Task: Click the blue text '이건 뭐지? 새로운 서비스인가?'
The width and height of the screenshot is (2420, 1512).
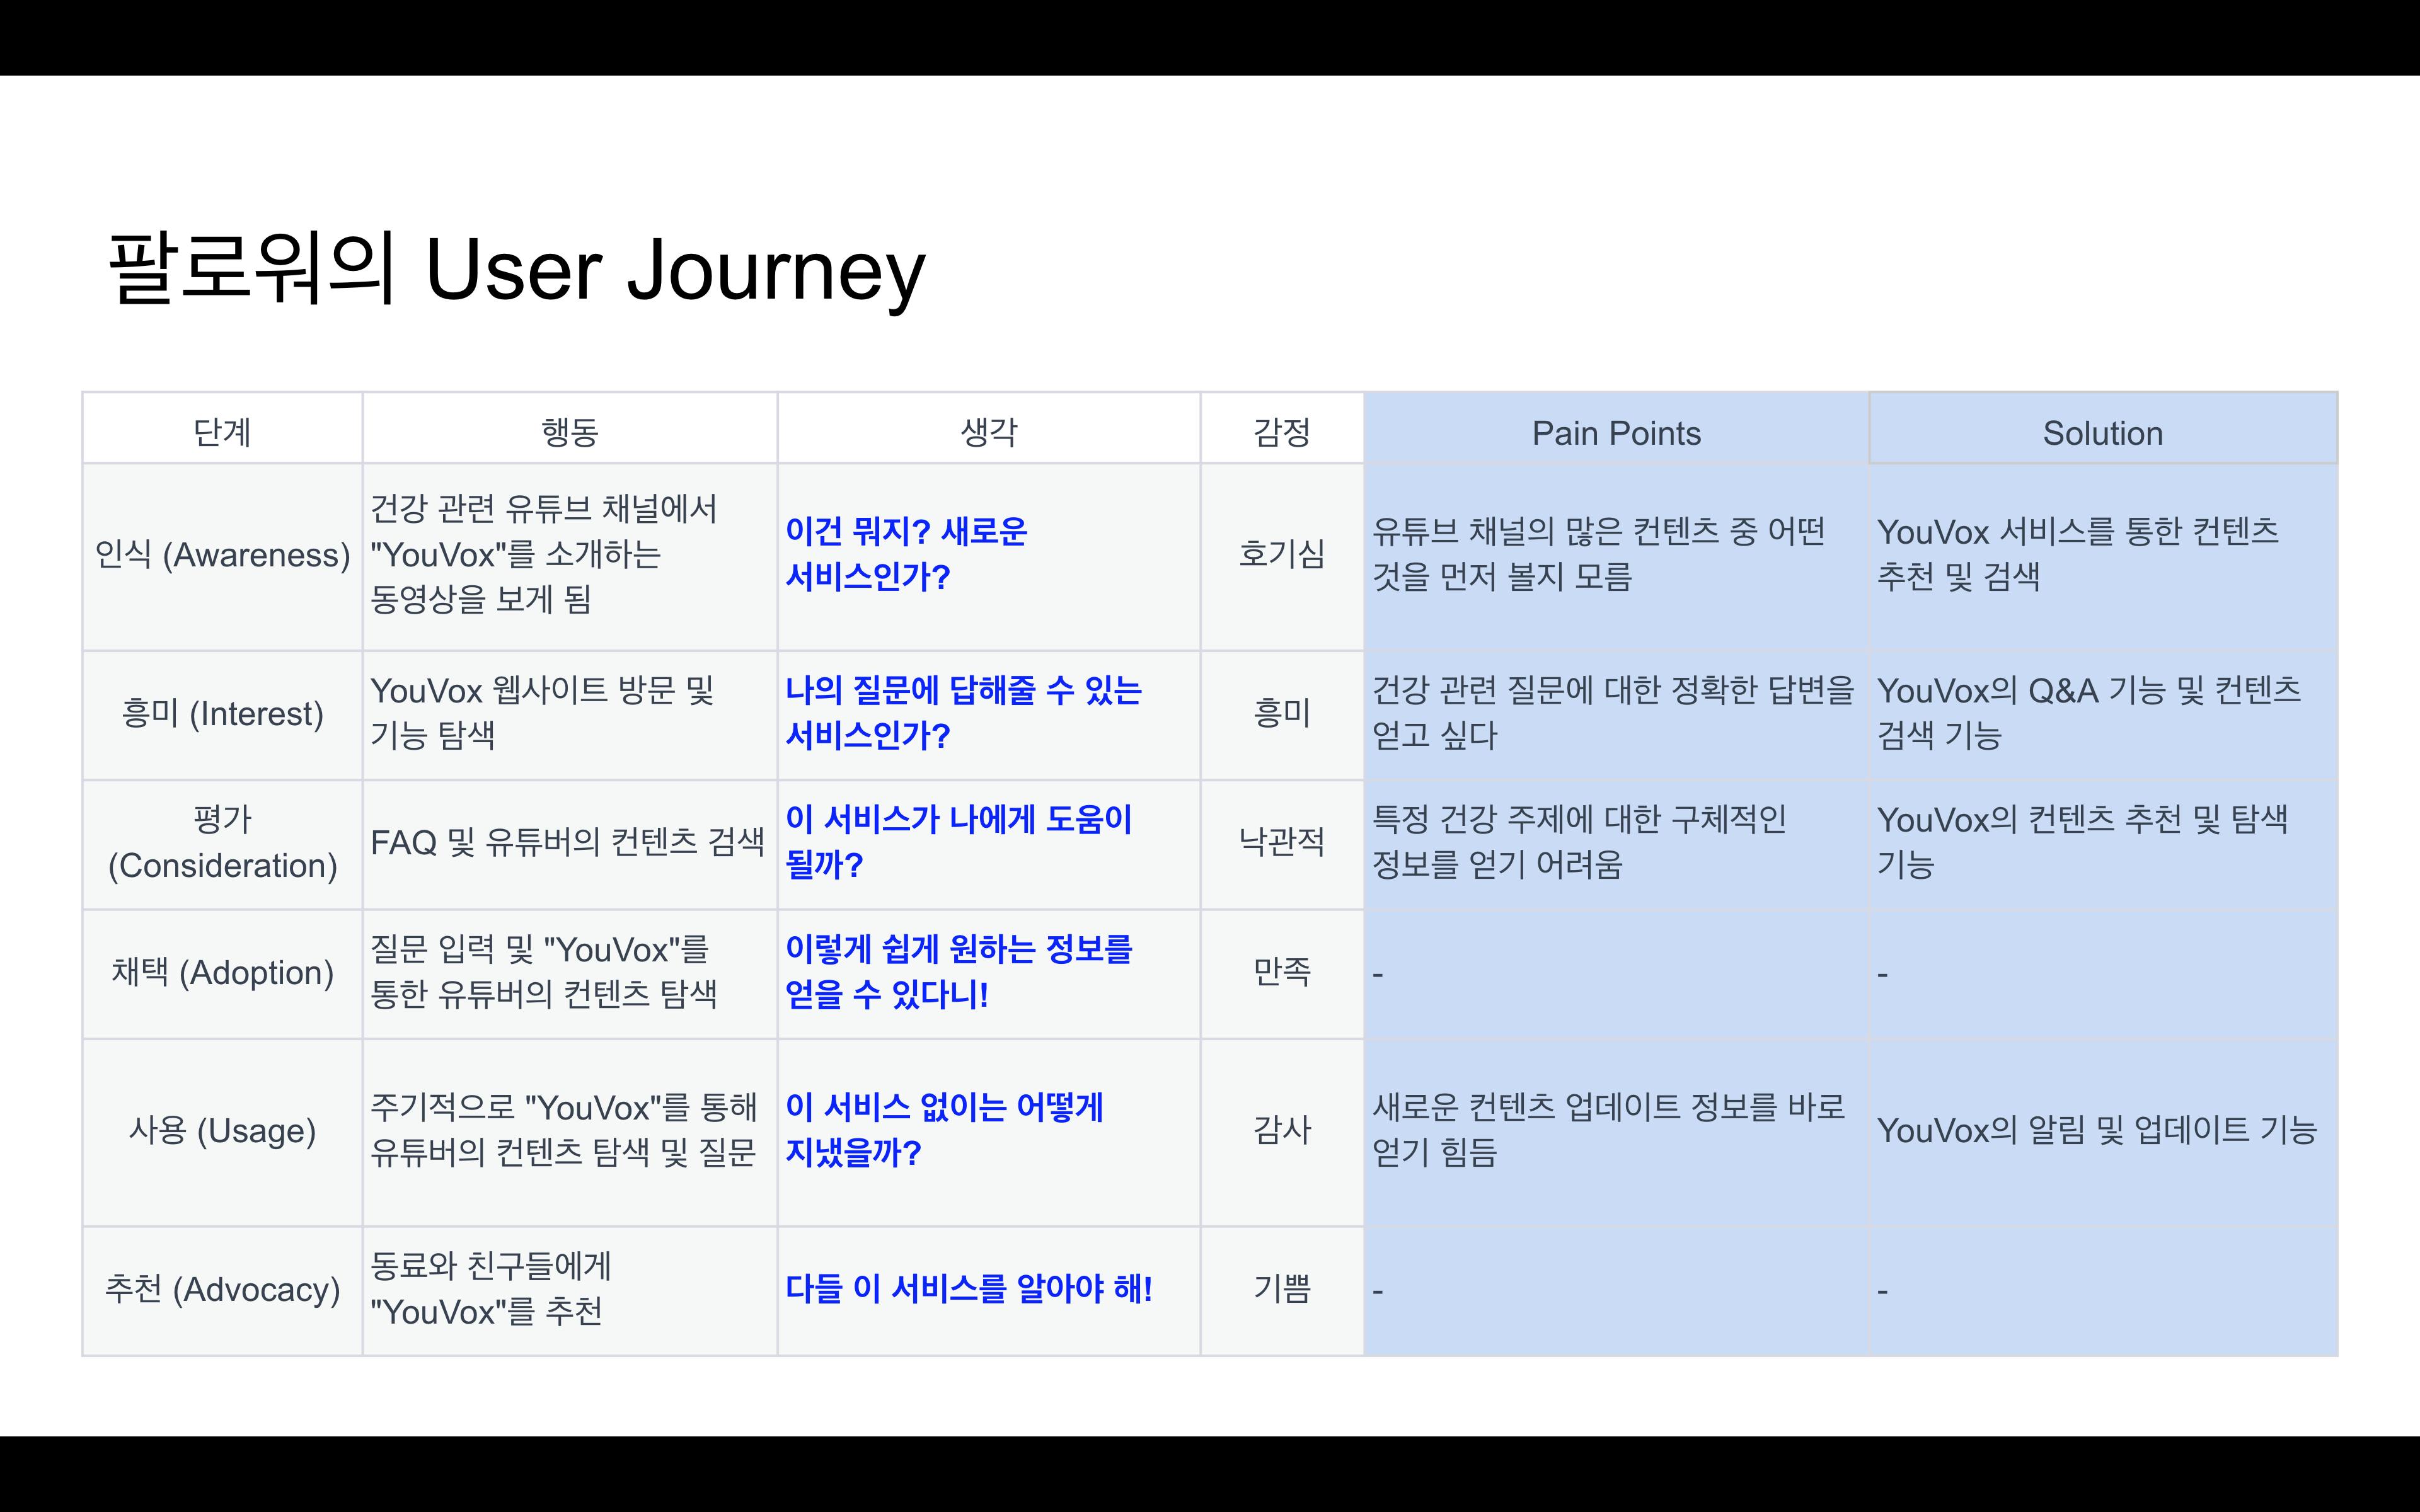Action: (x=906, y=553)
